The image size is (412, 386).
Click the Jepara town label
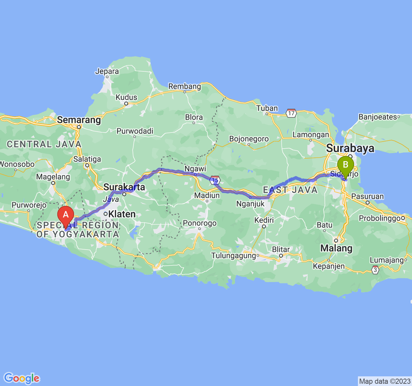click(x=107, y=71)
